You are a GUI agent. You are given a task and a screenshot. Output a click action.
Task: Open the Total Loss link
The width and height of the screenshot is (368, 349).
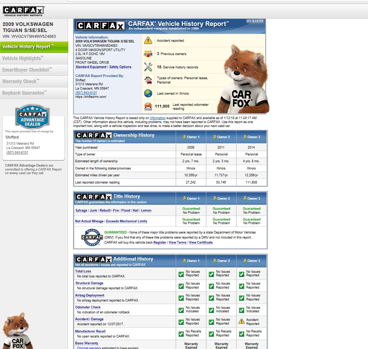[x=83, y=271]
